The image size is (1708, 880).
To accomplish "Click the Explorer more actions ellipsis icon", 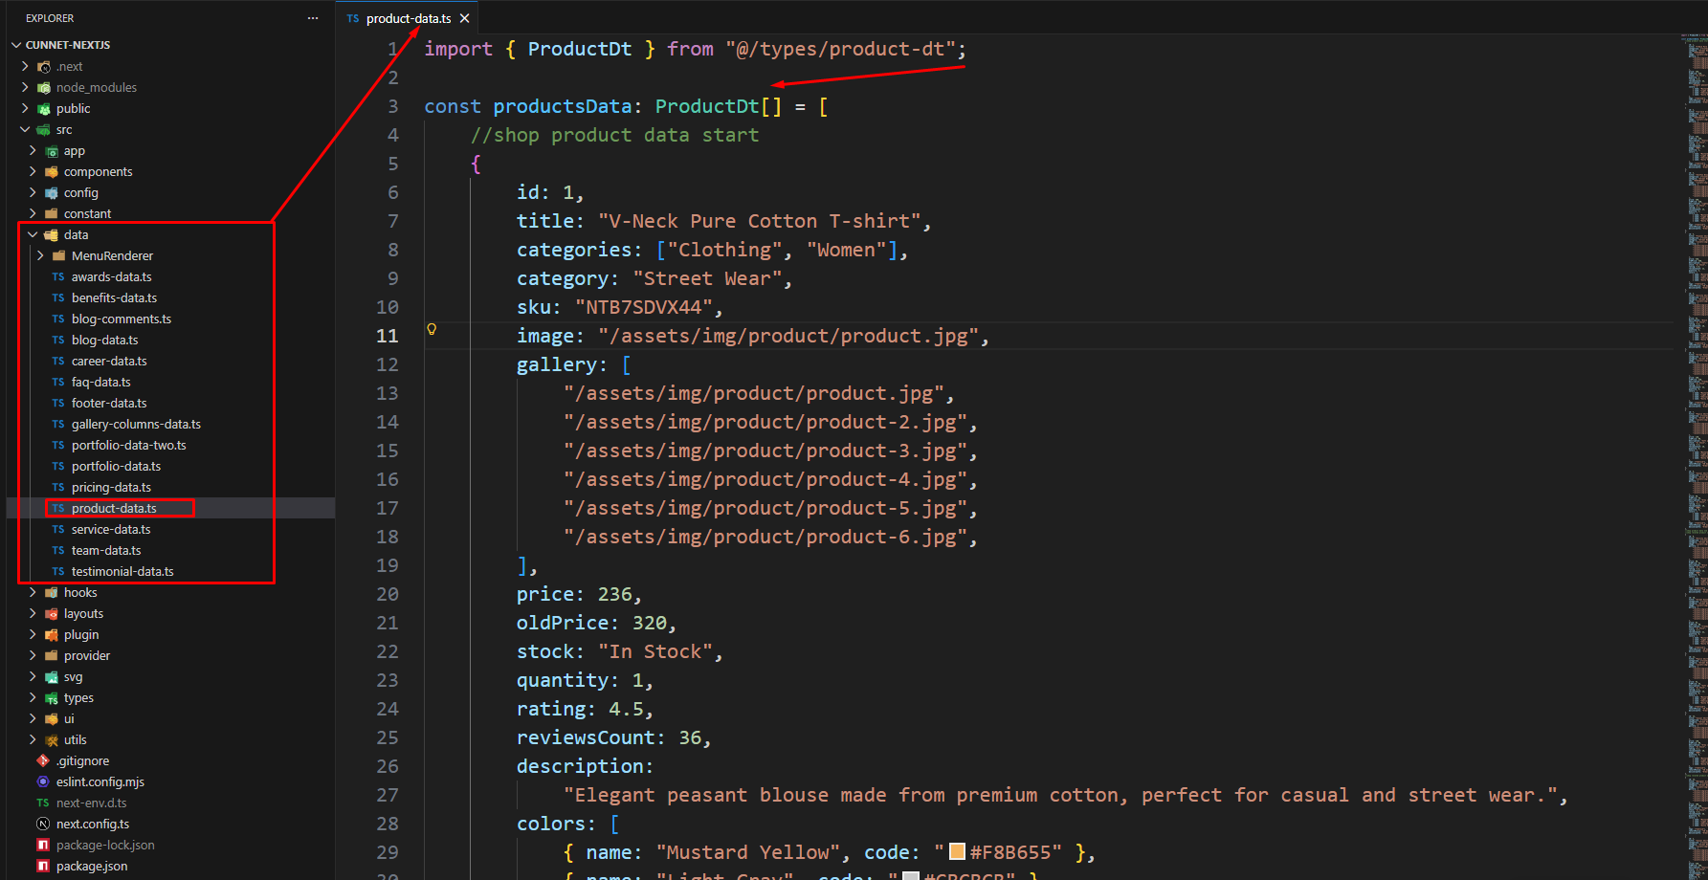I will [312, 18].
